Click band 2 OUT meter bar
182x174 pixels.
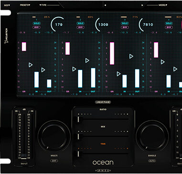coord(93,78)
